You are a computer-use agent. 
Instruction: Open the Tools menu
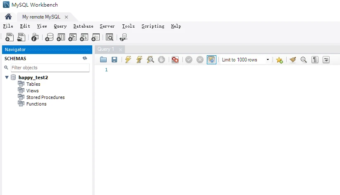128,26
